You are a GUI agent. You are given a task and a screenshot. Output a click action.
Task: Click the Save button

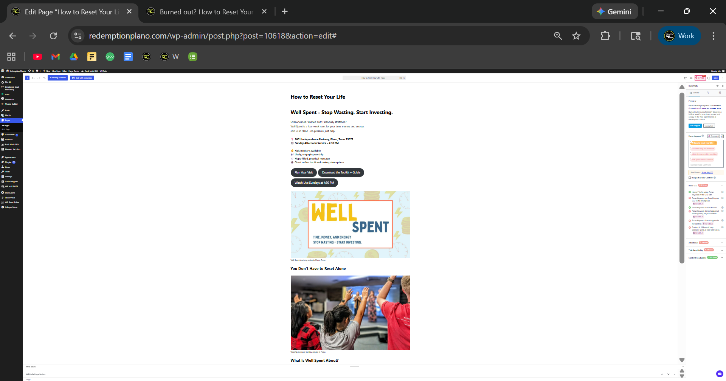point(715,78)
